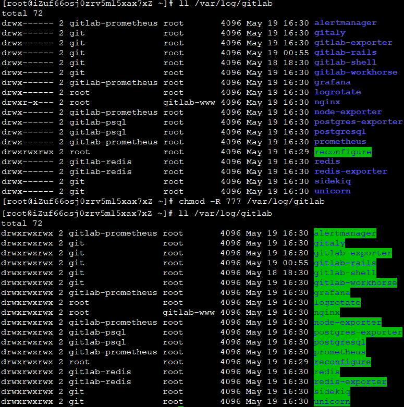The height and width of the screenshot is (407, 404).
Task: Select the blue prometheus directory name
Action: click(x=340, y=142)
